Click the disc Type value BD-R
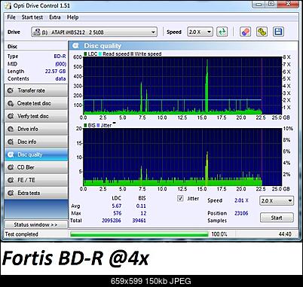The height and width of the screenshot is (287, 303). 60,56
